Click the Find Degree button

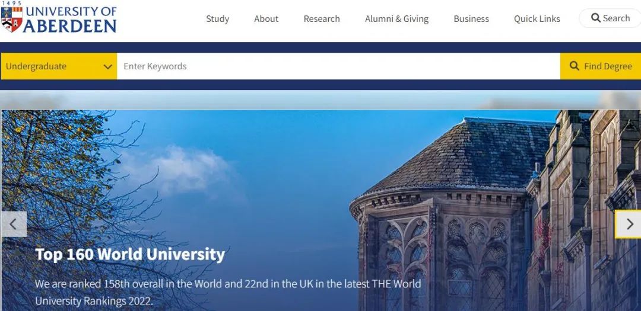(601, 66)
